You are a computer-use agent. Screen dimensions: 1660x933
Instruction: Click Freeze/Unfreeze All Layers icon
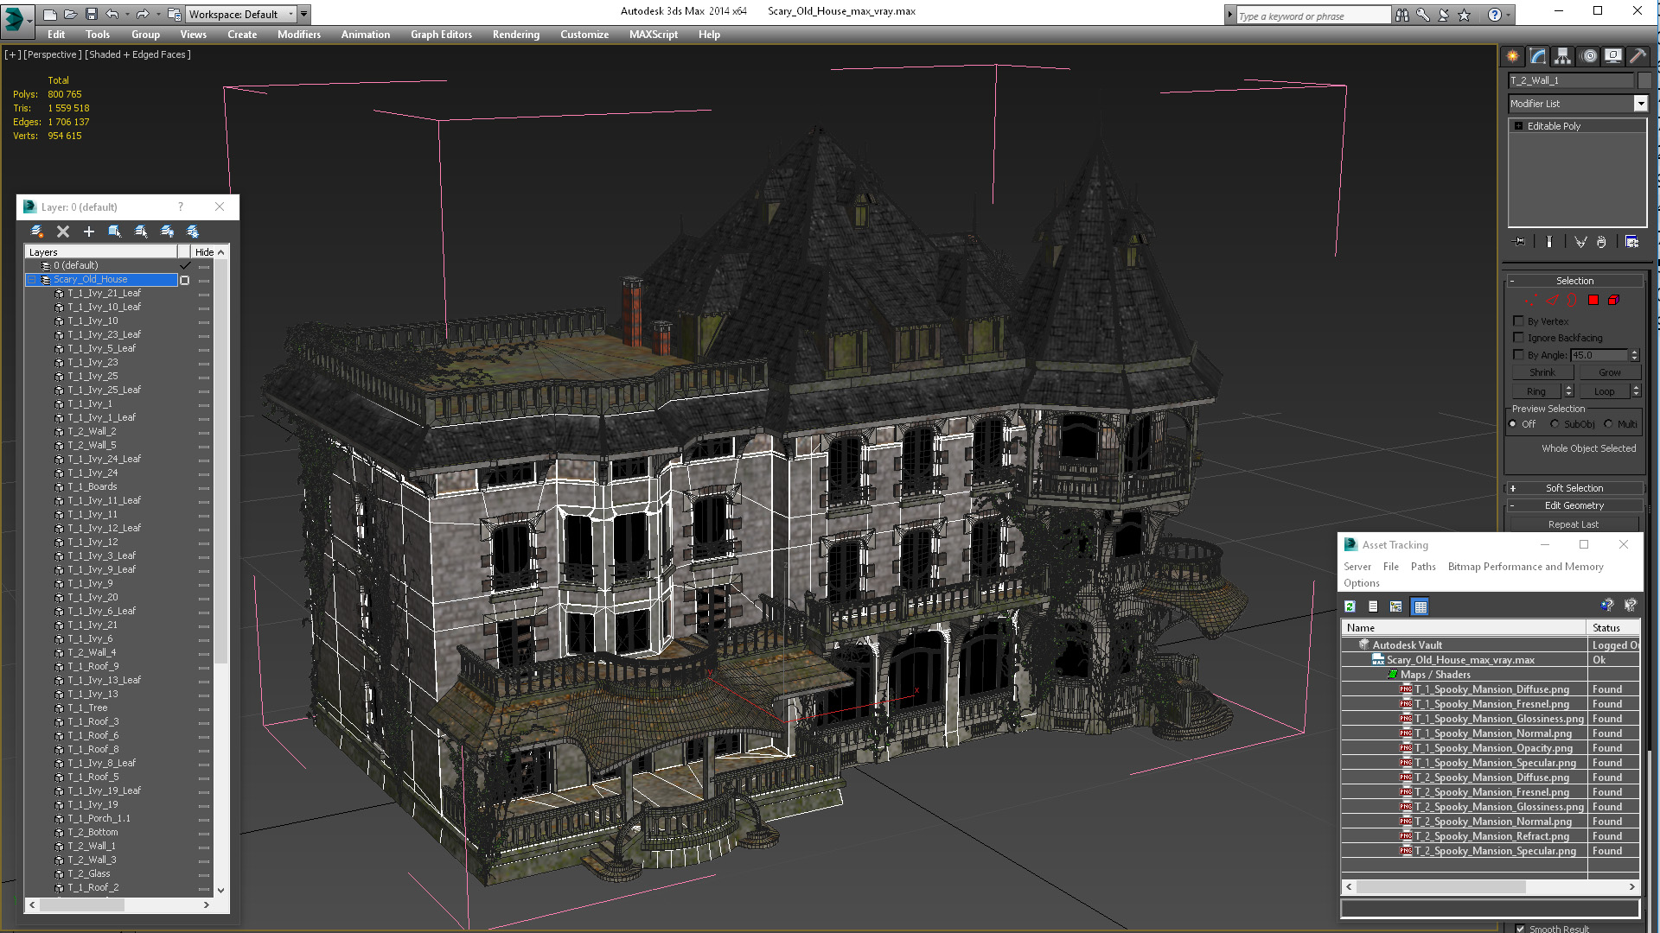[193, 232]
